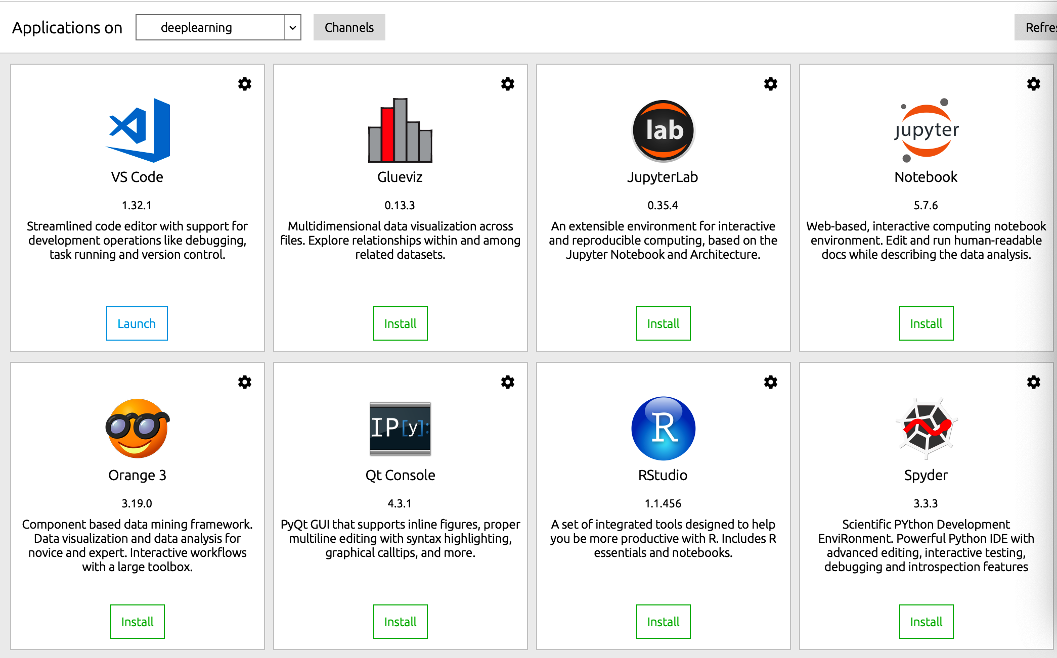Select the JupyterLab title text

tap(663, 177)
